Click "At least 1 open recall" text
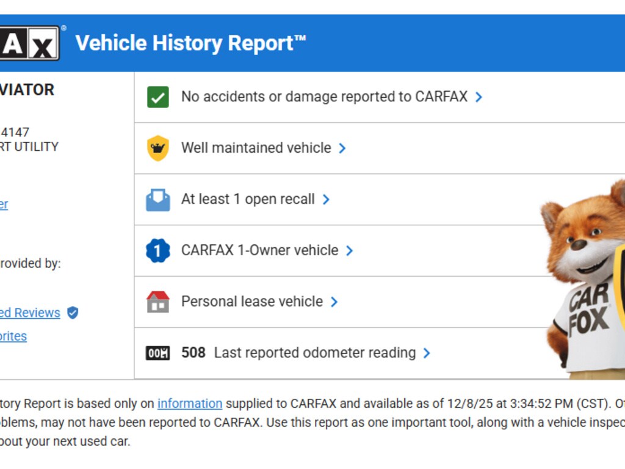This screenshot has width=625, height=469. point(248,199)
